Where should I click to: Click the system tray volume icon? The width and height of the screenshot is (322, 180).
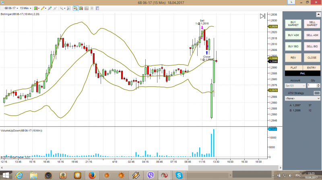tap(290, 176)
